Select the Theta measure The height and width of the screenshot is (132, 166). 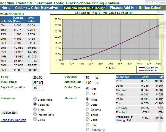[87, 114]
